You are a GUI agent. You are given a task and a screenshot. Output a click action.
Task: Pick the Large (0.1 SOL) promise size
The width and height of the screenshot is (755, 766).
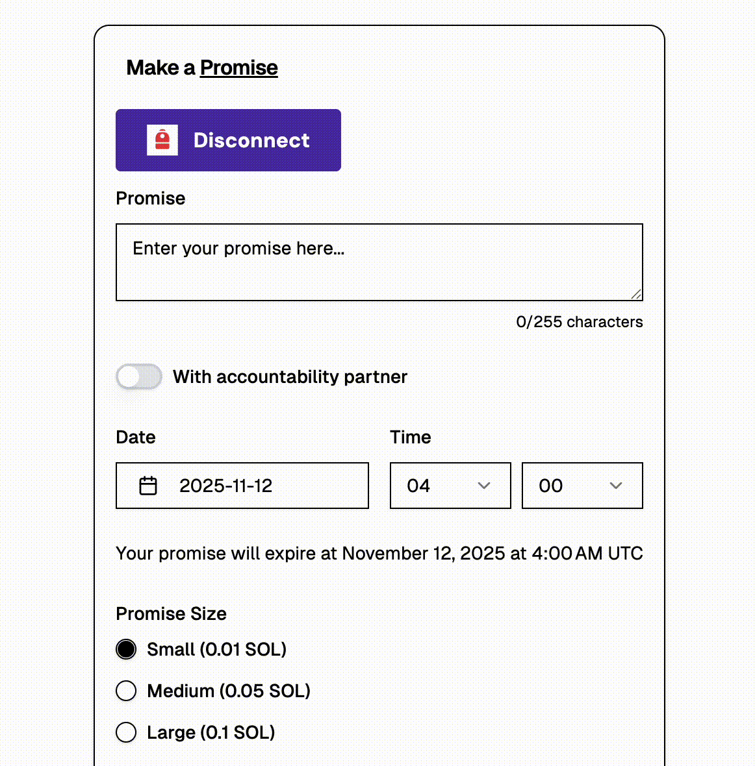pyautogui.click(x=126, y=732)
